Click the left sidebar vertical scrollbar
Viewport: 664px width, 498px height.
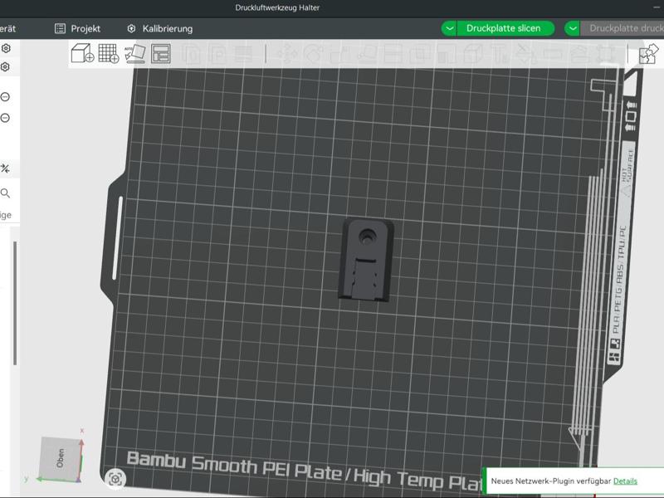tap(15, 303)
